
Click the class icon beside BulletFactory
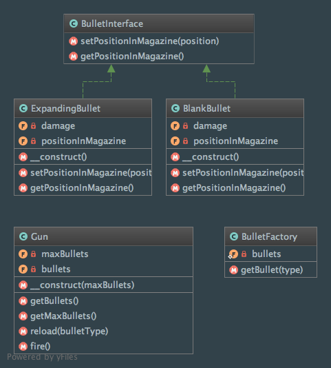tap(234, 236)
